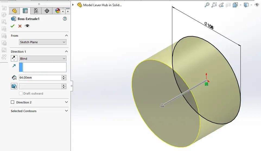Click the fourth annotation tool with plus

pos(4,29)
